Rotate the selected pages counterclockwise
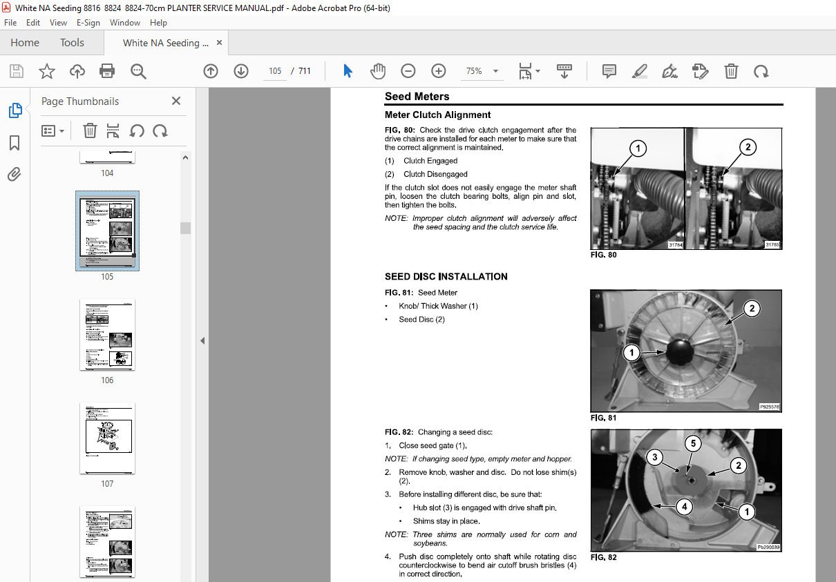 (x=137, y=130)
